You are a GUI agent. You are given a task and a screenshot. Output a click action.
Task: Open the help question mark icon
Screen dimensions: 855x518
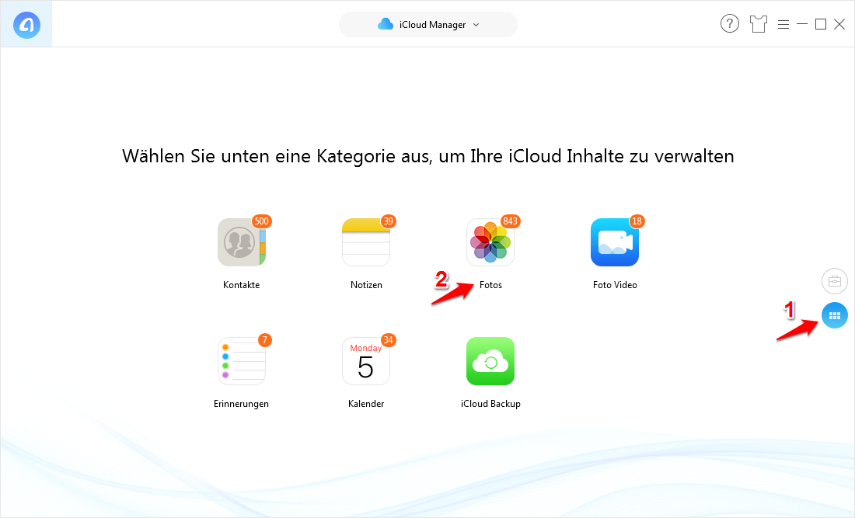[729, 24]
